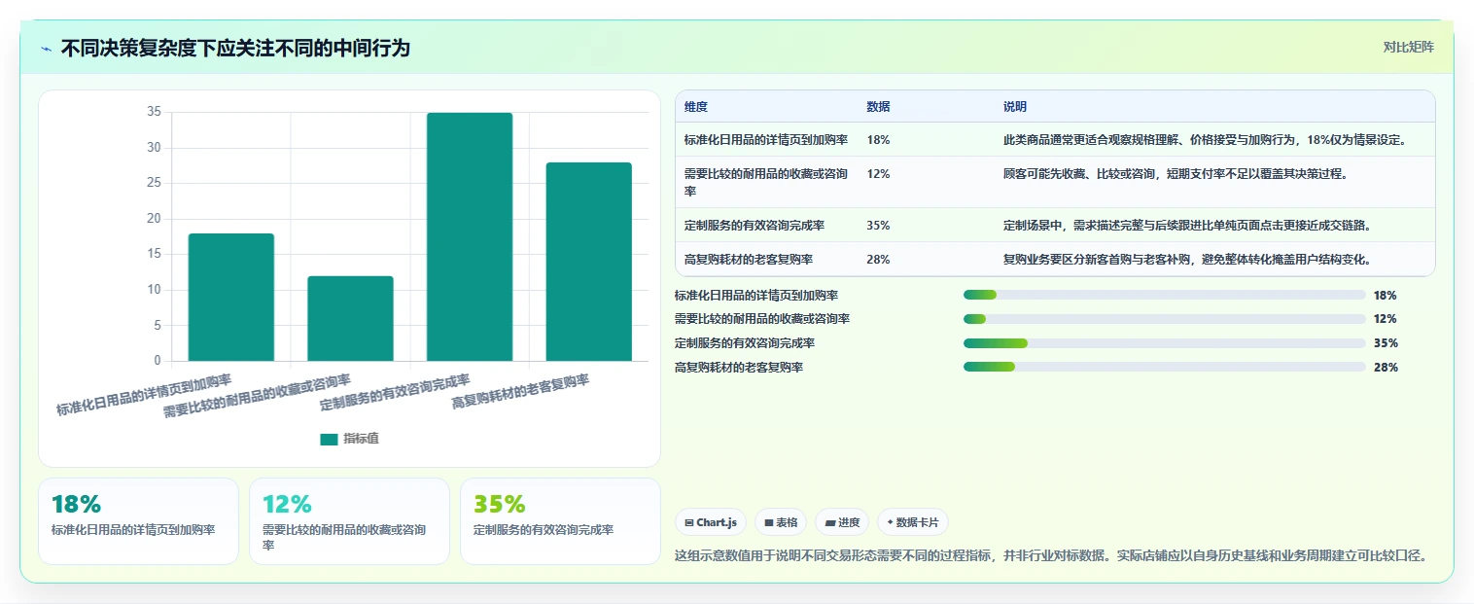The image size is (1474, 604).
Task: Select the Chart.js tag chip
Action: 711,522
